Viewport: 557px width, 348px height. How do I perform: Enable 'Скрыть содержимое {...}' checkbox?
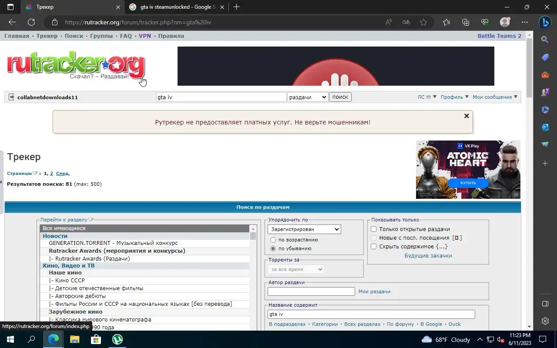pos(373,247)
